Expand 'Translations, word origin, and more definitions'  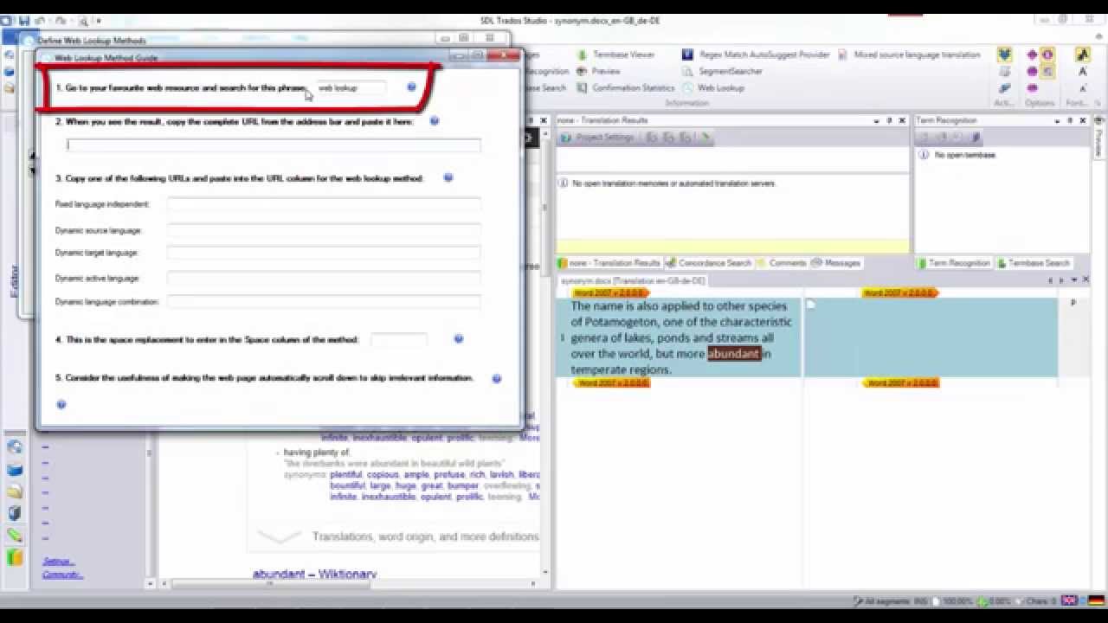(x=425, y=536)
